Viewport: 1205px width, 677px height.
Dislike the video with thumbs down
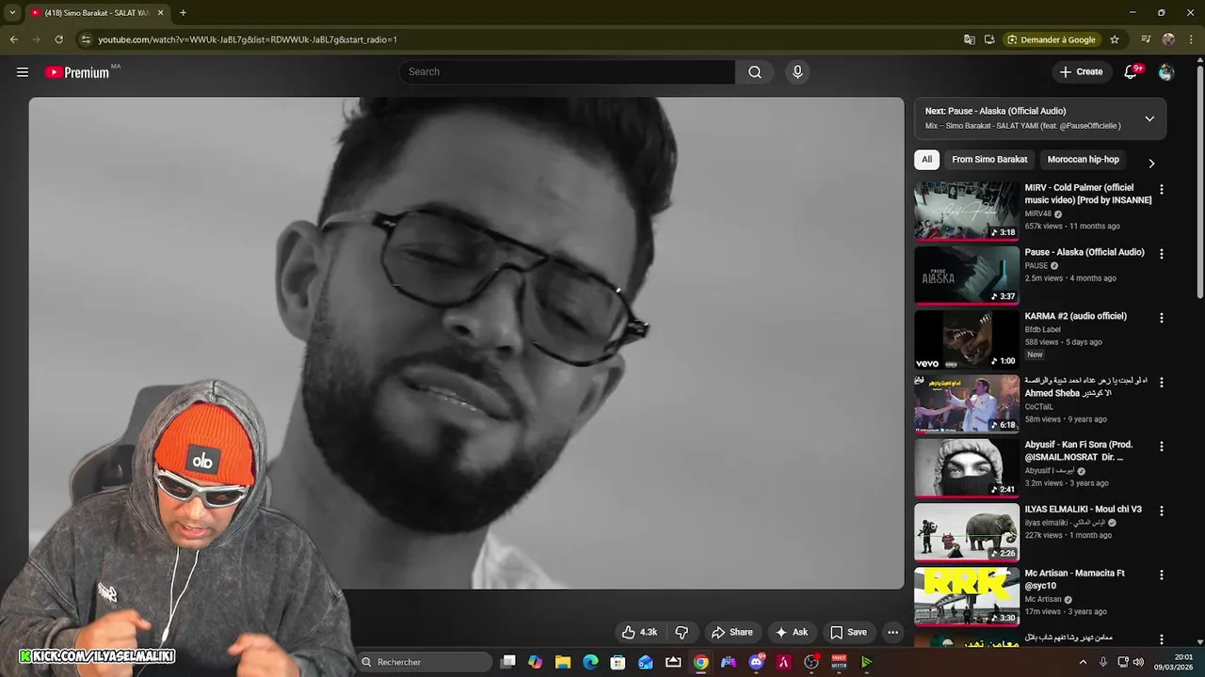(683, 632)
